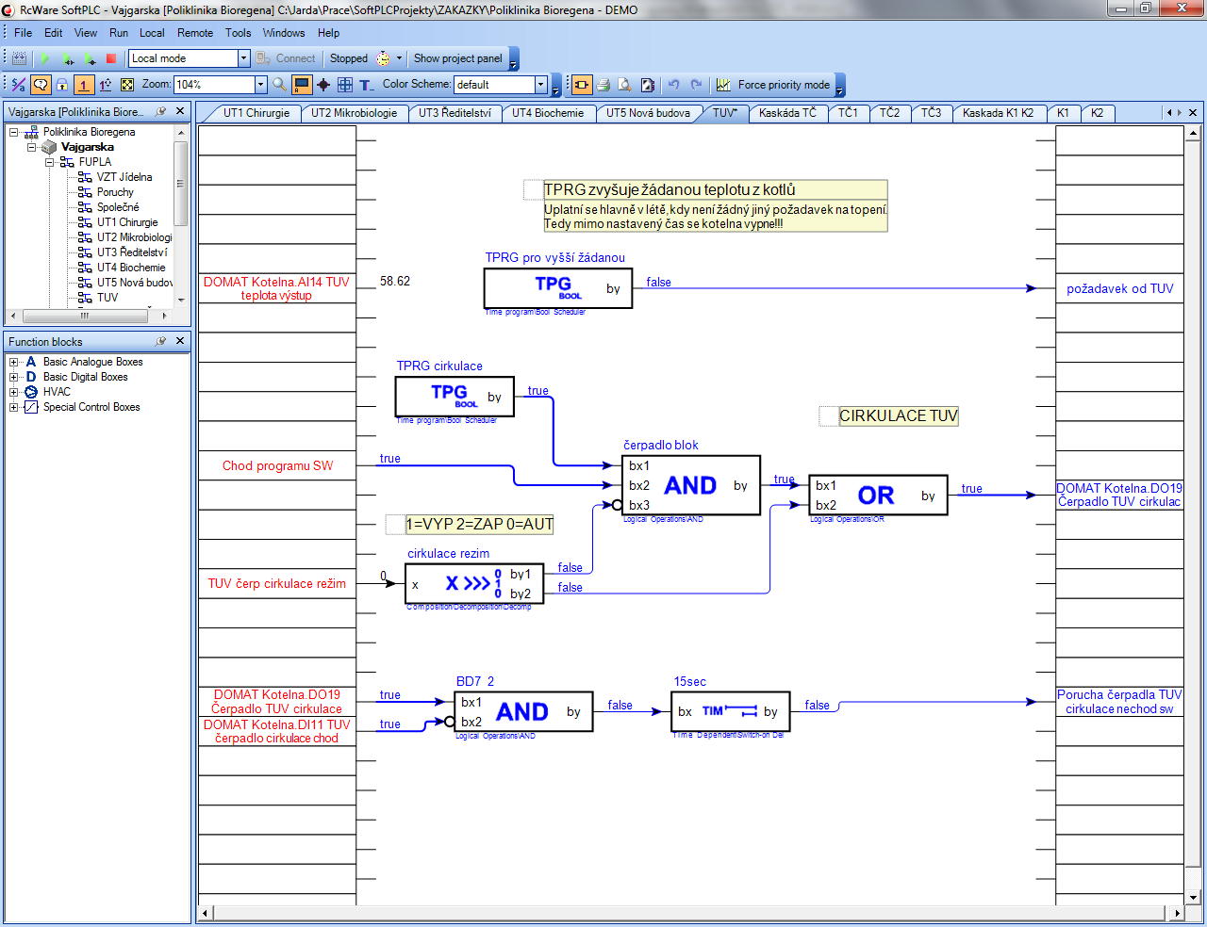The height and width of the screenshot is (927, 1207).
Task: Pin the Function blocks panel
Action: [161, 341]
